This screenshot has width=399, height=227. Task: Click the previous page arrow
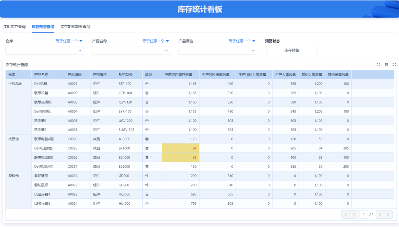point(353,214)
